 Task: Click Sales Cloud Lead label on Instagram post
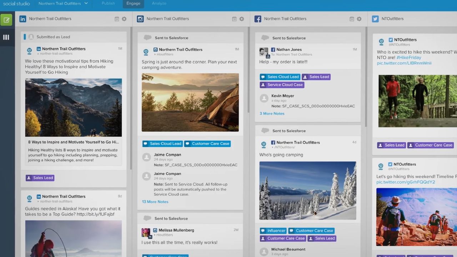[x=162, y=144]
